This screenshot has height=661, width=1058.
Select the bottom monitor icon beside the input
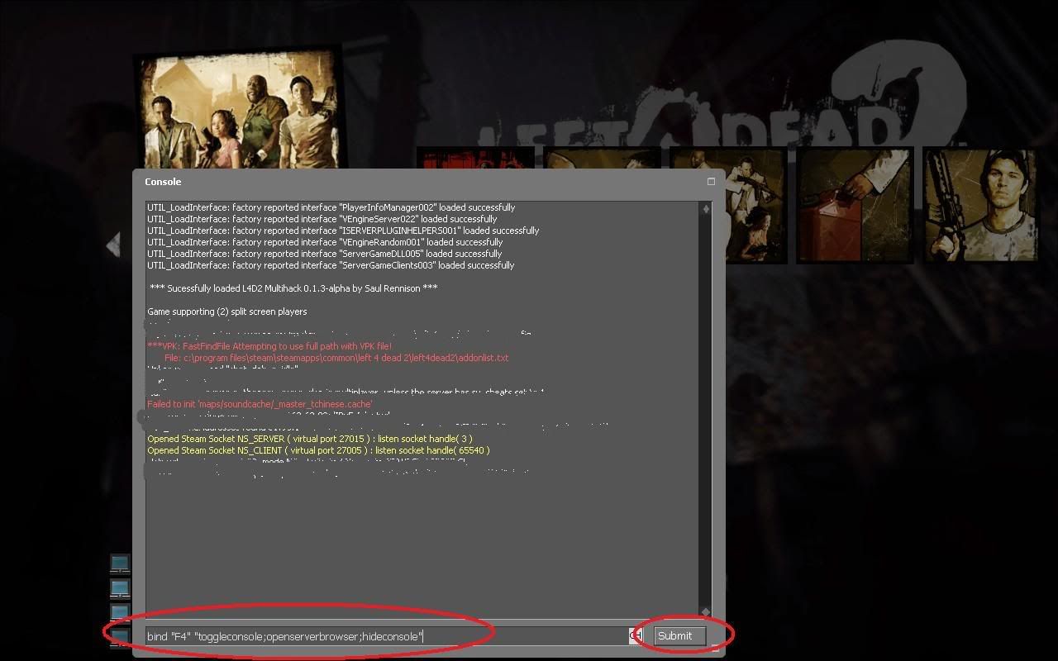coord(120,636)
